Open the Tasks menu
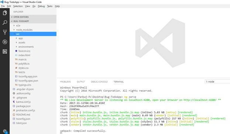Viewport: 230px width, 134px height. tap(50, 6)
